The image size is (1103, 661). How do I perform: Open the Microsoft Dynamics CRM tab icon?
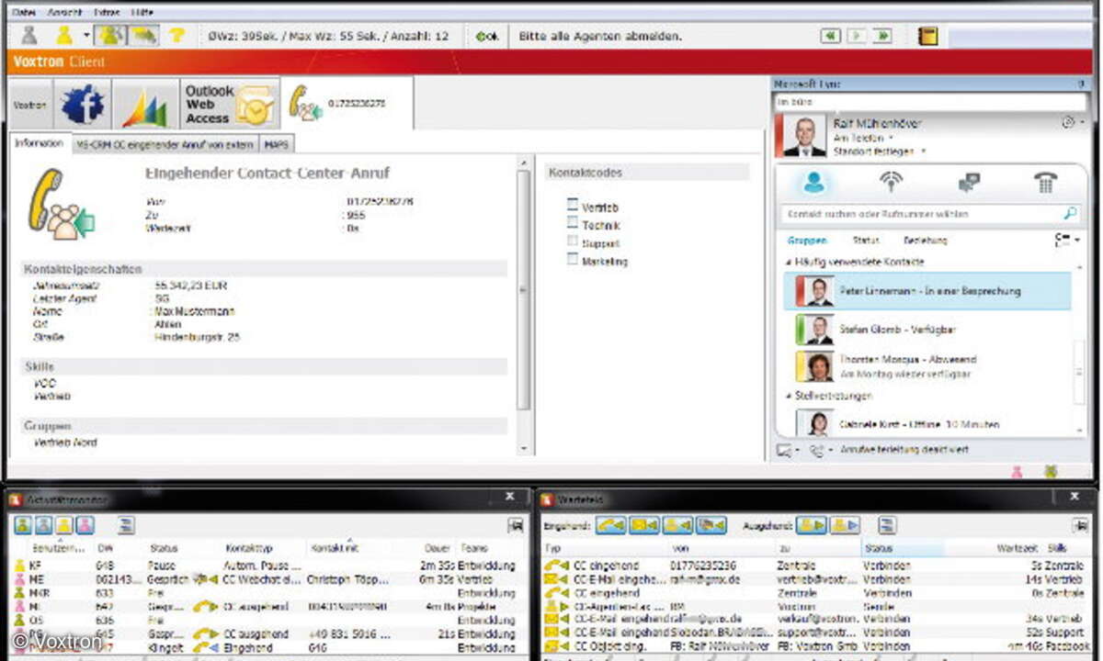point(145,106)
